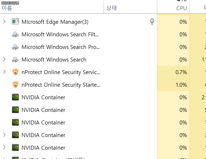
Task: Select the Microsoft Edge Manager(3) row name
Action: coord(55,22)
